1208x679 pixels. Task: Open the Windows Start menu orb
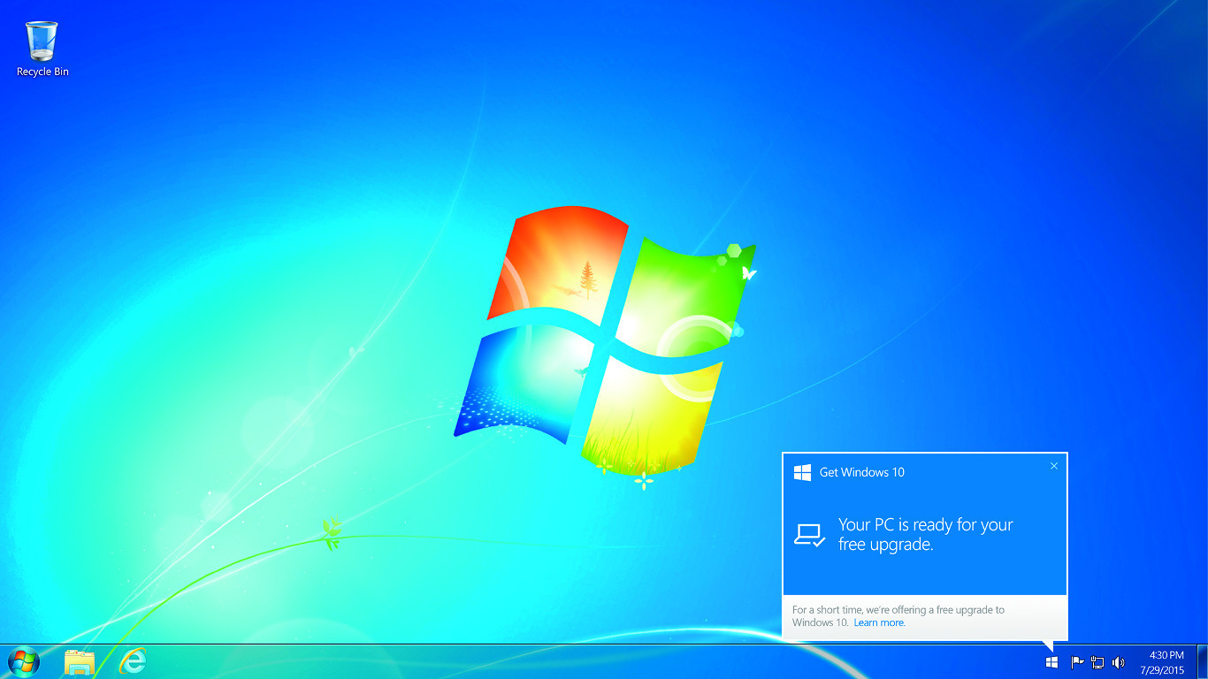pyautogui.click(x=24, y=661)
